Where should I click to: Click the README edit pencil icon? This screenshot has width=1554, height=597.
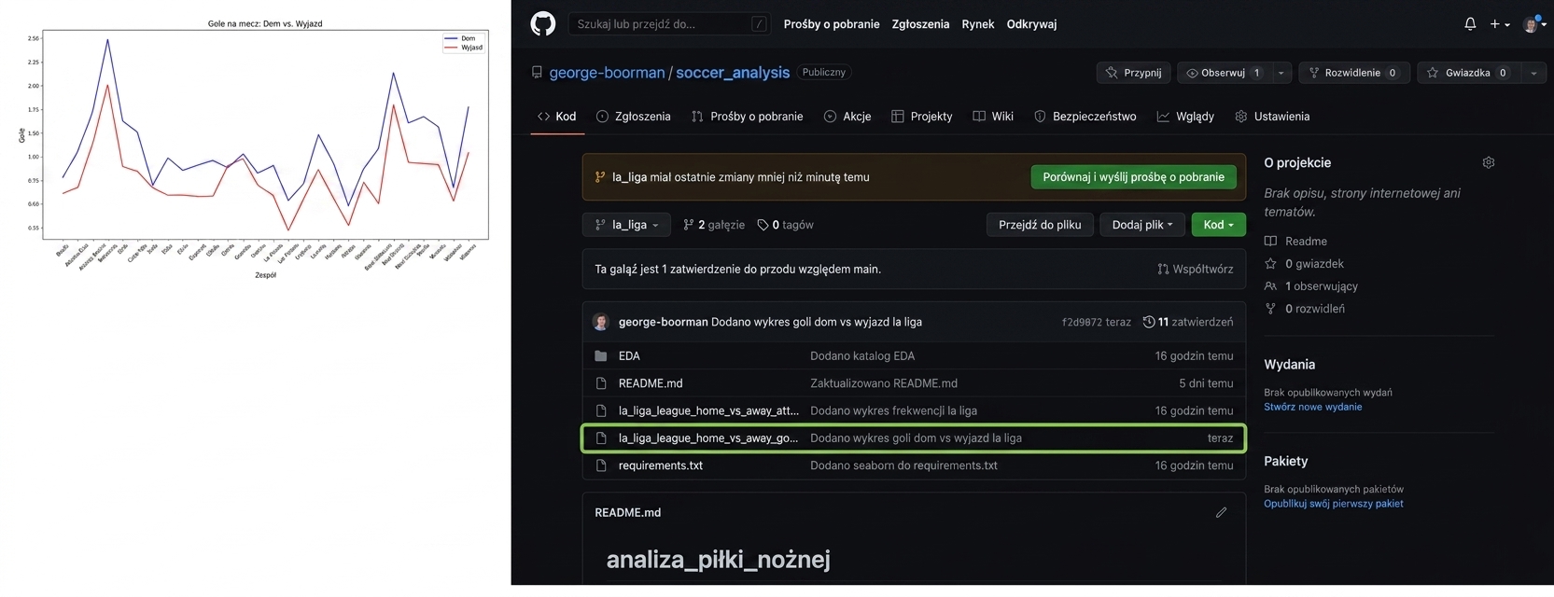1221,513
